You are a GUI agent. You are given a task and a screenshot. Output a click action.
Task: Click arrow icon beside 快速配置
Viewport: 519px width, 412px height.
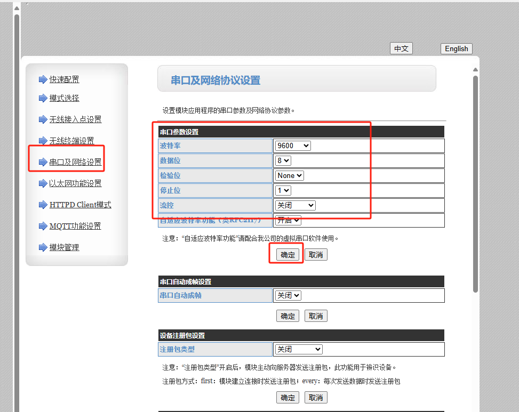click(x=43, y=79)
